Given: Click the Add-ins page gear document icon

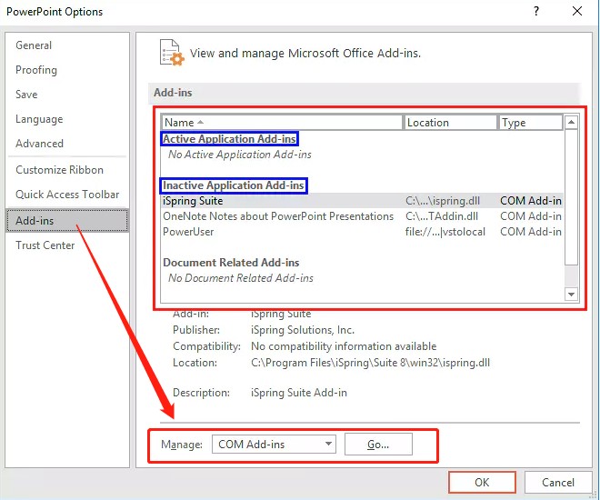Looking at the screenshot, I should (x=172, y=53).
